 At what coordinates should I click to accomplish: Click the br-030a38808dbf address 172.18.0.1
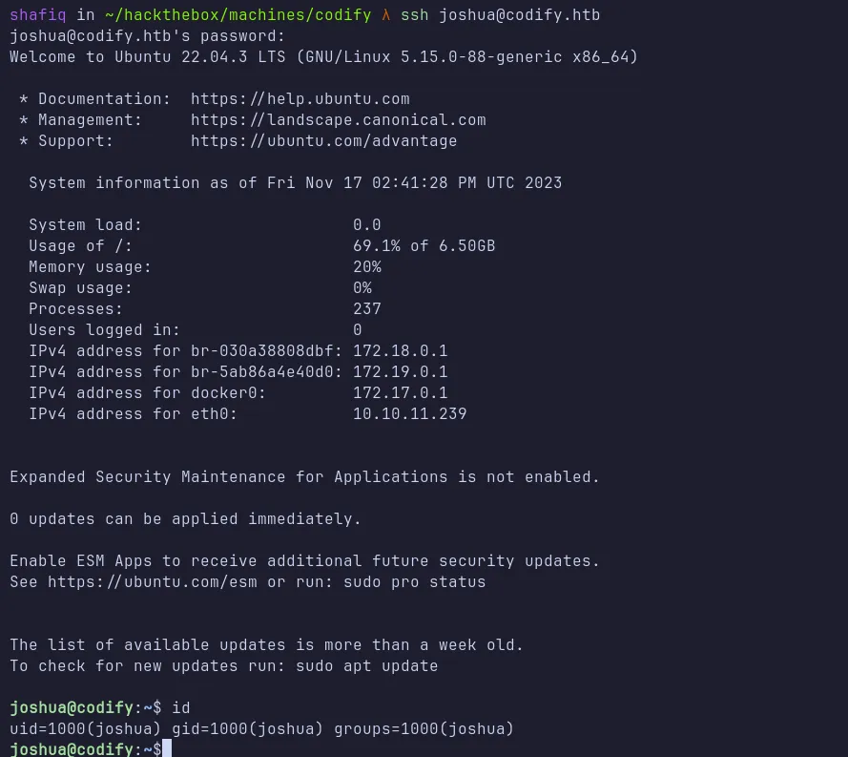(x=400, y=351)
